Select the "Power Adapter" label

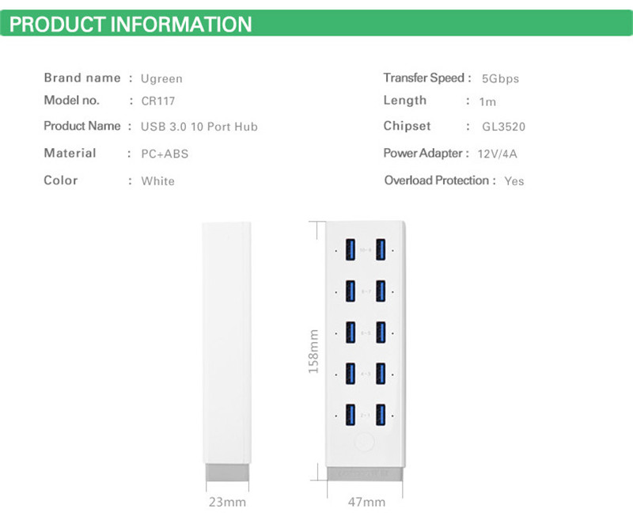point(423,153)
